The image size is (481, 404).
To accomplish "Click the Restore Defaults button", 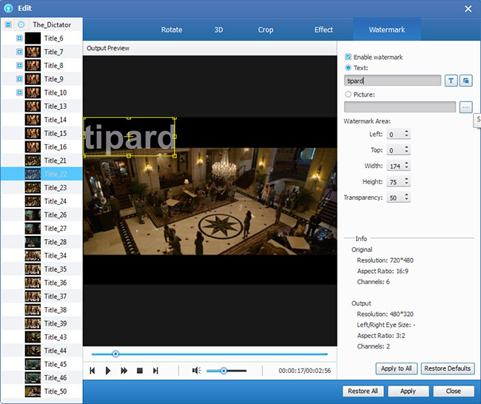I will [448, 368].
